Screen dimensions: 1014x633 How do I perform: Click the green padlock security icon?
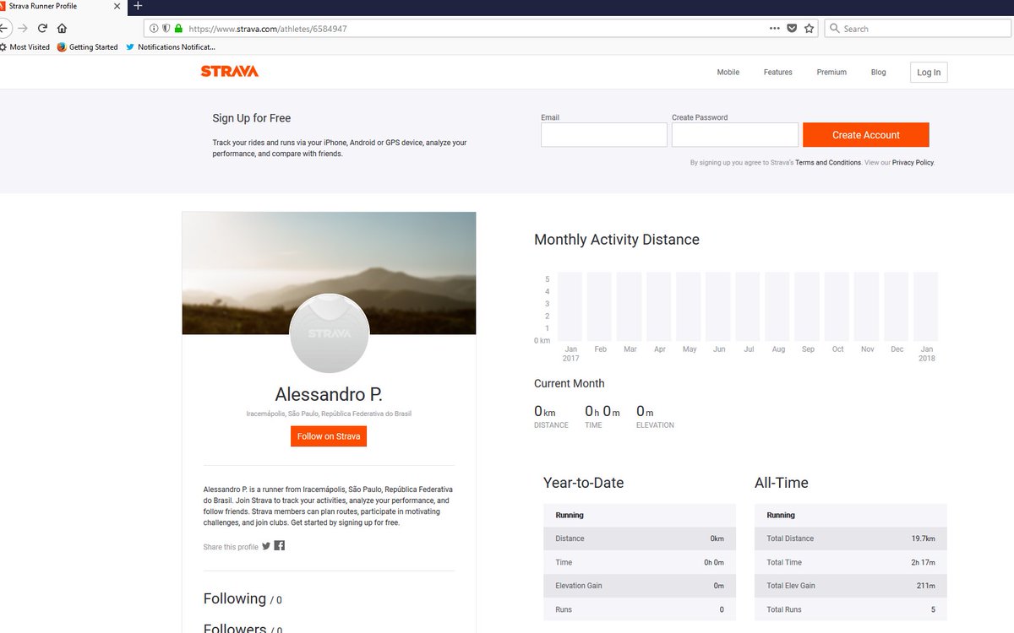coord(178,29)
